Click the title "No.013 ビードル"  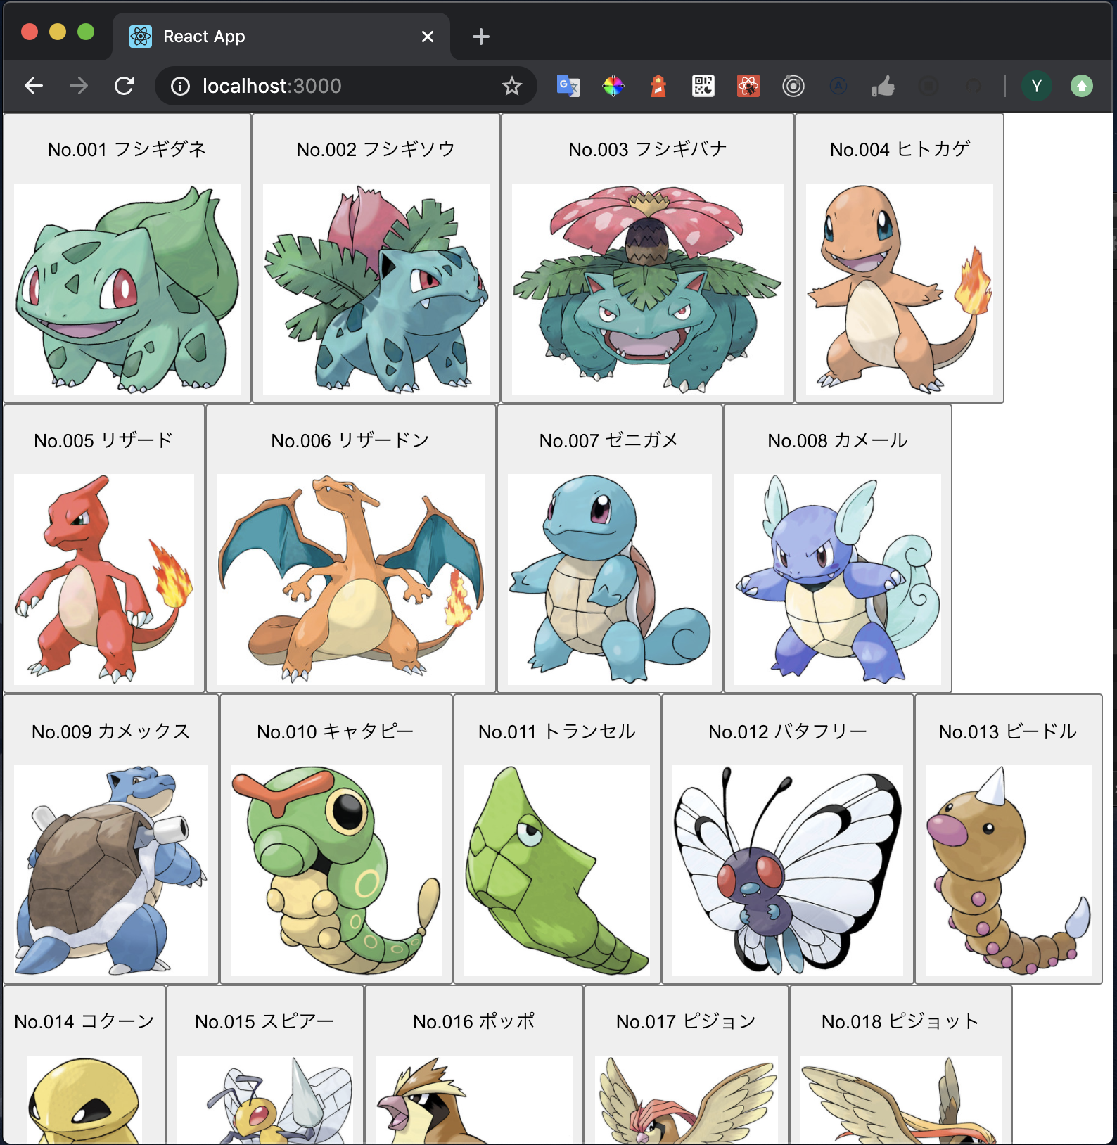click(x=1009, y=731)
